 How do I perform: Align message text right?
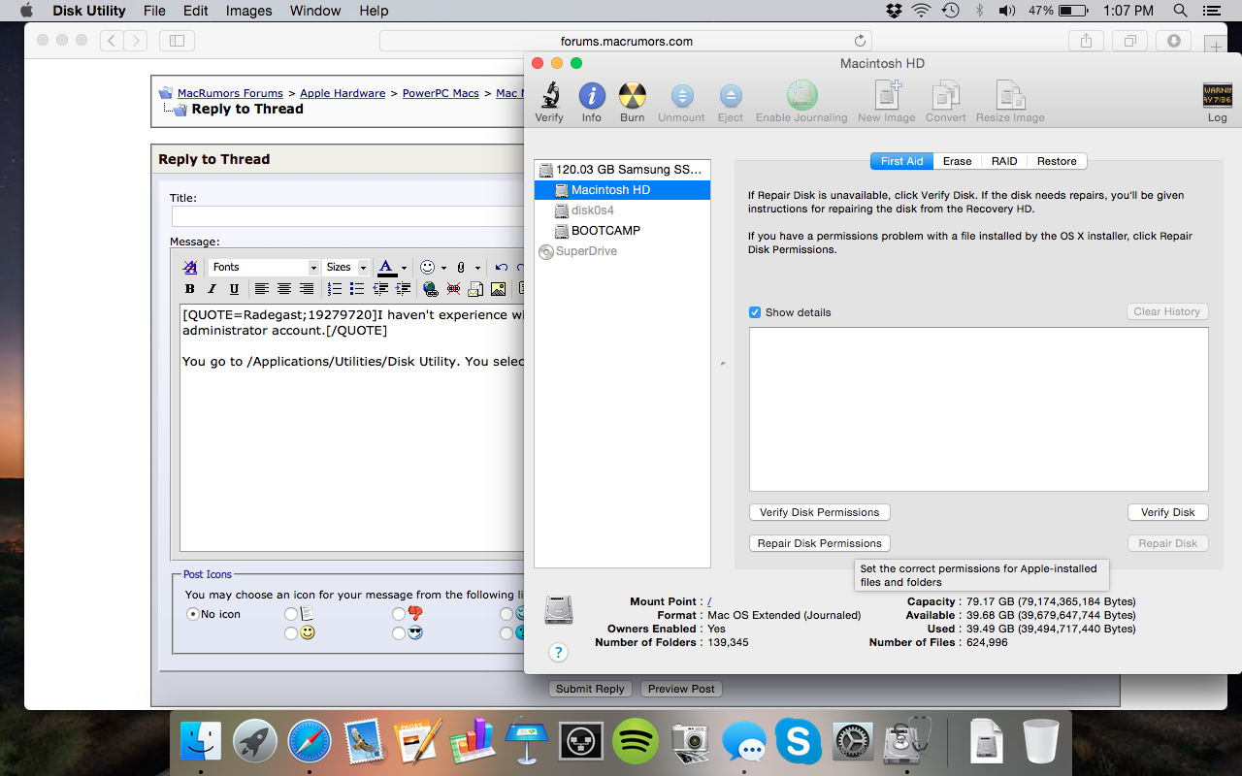coord(307,289)
